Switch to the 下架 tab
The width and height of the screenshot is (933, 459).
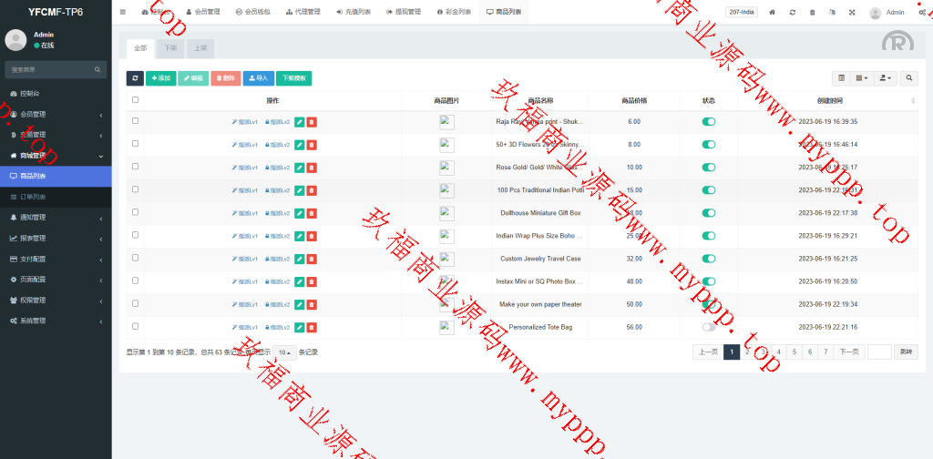tap(170, 47)
